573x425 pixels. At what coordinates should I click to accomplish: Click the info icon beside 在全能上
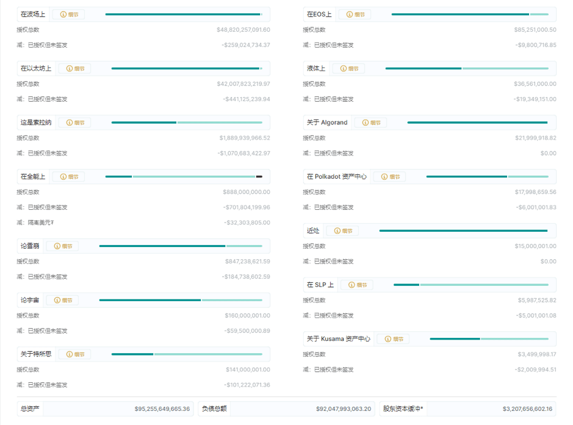click(x=63, y=177)
